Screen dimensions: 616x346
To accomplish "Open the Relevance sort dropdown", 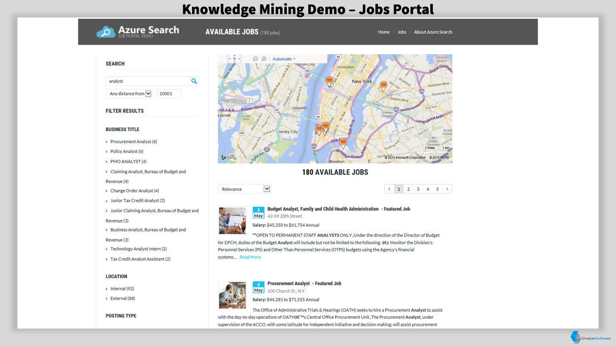I will click(x=244, y=189).
